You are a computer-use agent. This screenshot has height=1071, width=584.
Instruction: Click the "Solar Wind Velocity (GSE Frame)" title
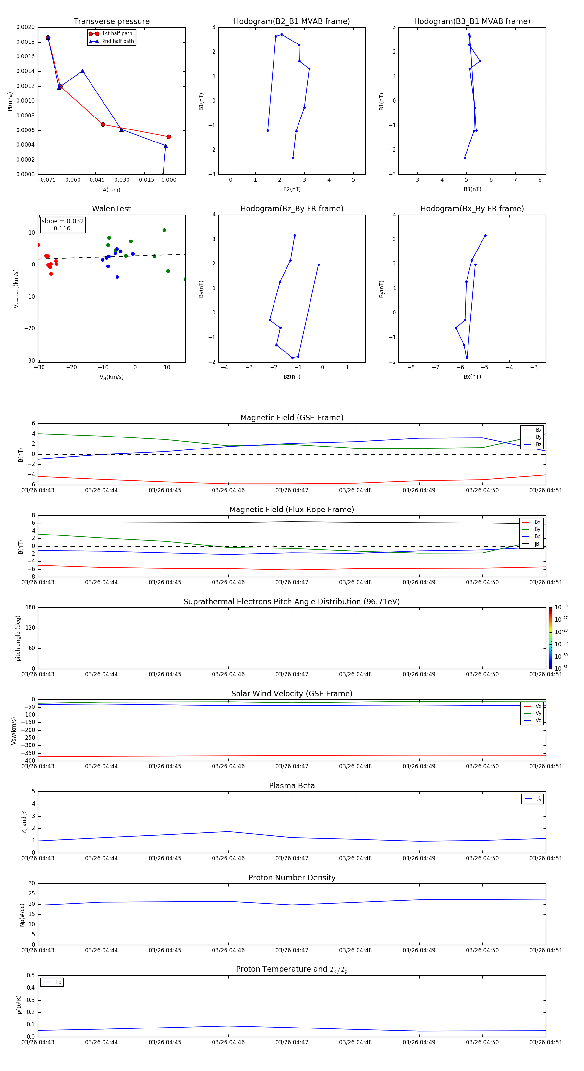[x=292, y=694]
